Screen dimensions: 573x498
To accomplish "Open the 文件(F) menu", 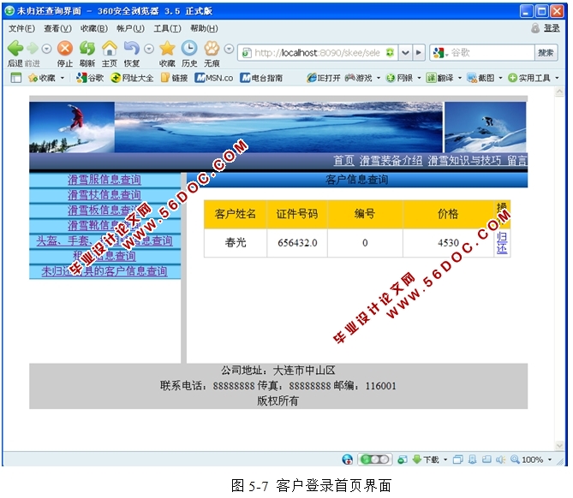I will tap(22, 28).
